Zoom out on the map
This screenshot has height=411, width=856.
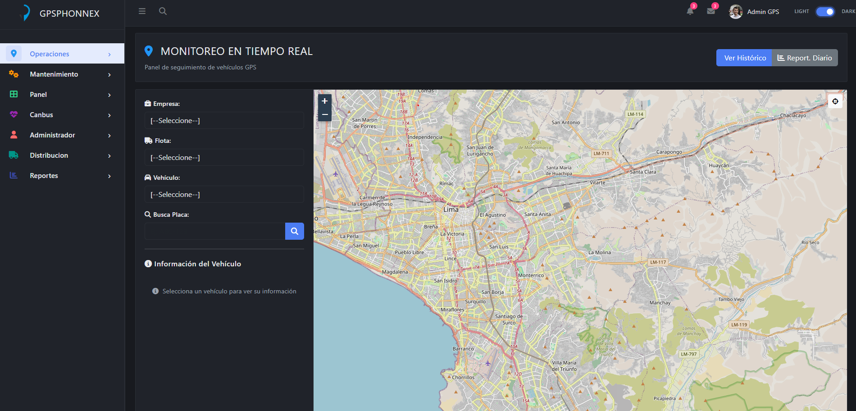click(x=324, y=114)
